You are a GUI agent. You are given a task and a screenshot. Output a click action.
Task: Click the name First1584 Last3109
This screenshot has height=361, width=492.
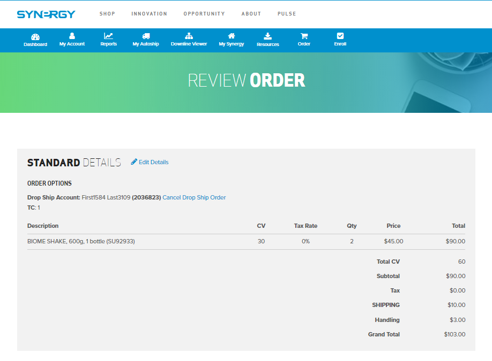(x=106, y=197)
